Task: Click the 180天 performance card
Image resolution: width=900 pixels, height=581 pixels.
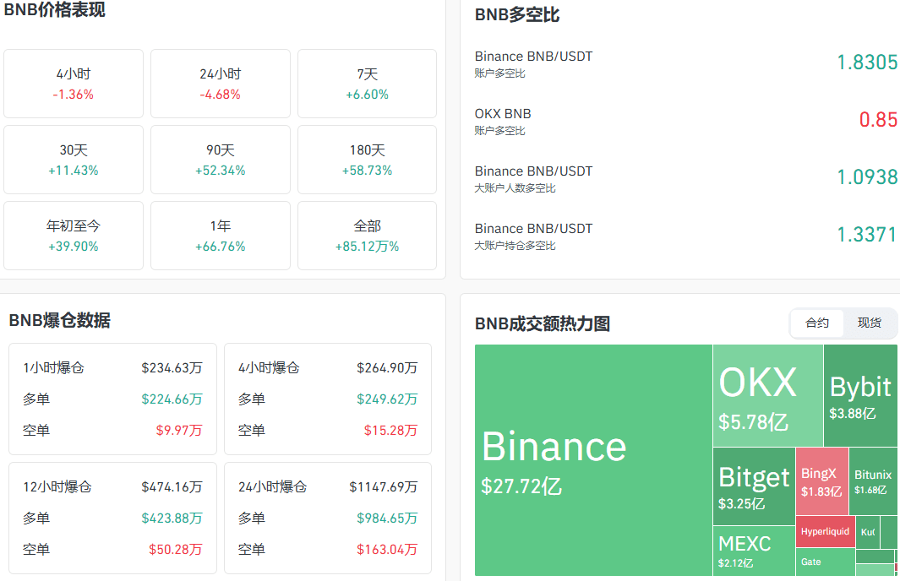Action: (x=368, y=160)
